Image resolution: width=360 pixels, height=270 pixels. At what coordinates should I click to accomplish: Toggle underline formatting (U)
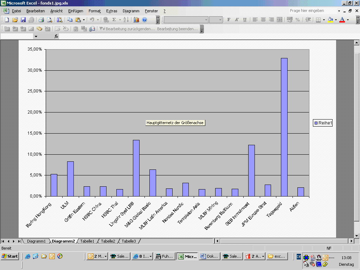coord(245,20)
